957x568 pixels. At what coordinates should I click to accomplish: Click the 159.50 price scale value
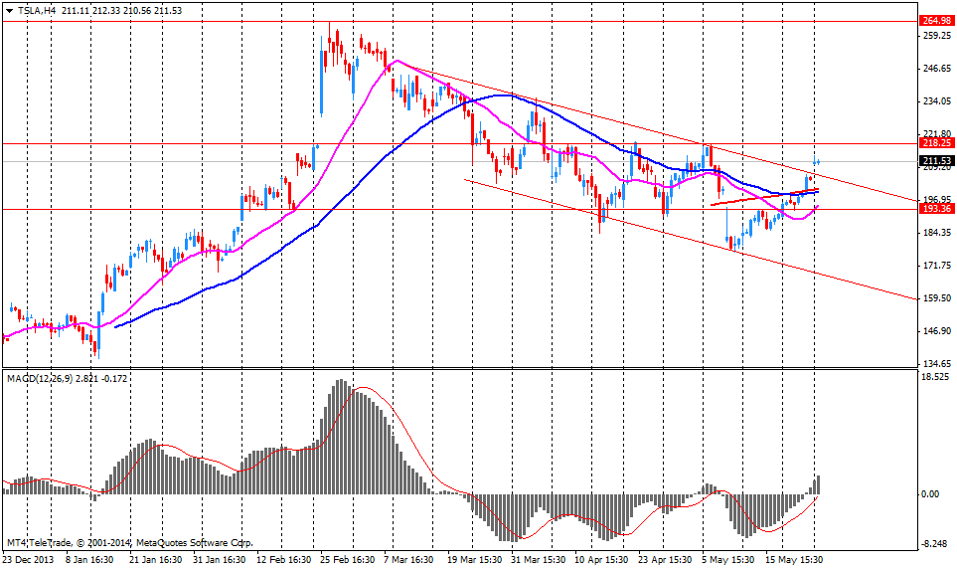[937, 298]
